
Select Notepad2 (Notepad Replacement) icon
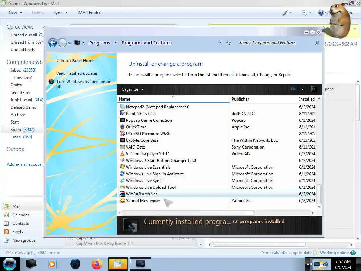click(122, 107)
